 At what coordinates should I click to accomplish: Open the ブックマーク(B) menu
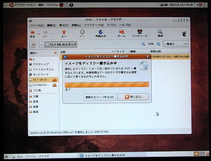point(94,25)
